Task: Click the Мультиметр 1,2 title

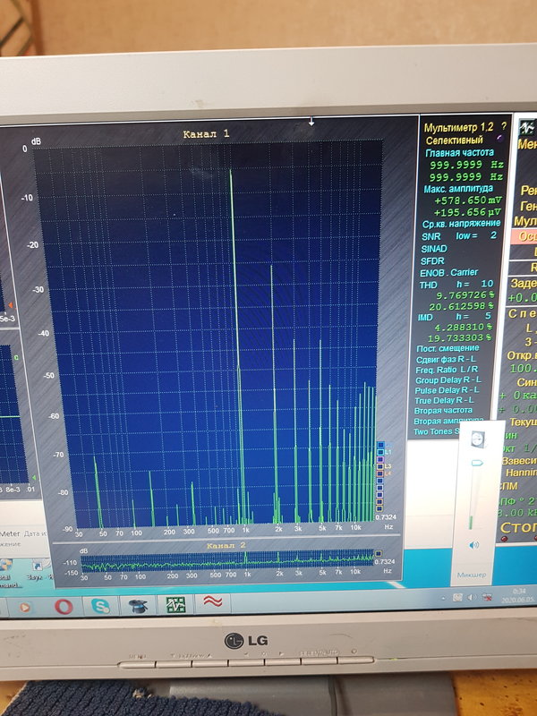Action: [459, 128]
